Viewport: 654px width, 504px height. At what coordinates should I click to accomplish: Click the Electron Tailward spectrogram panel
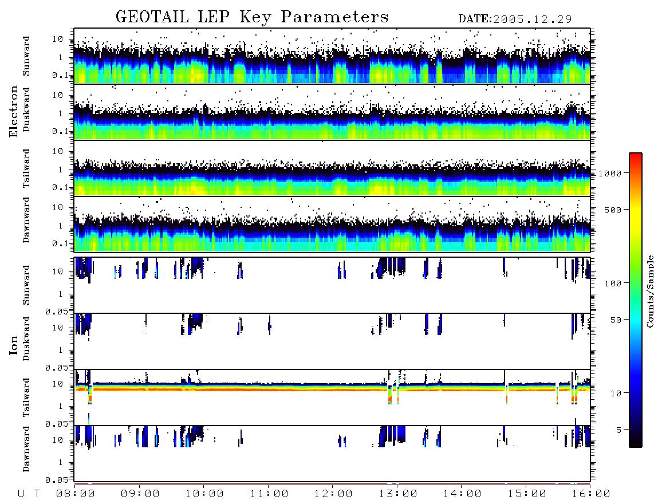point(332,168)
